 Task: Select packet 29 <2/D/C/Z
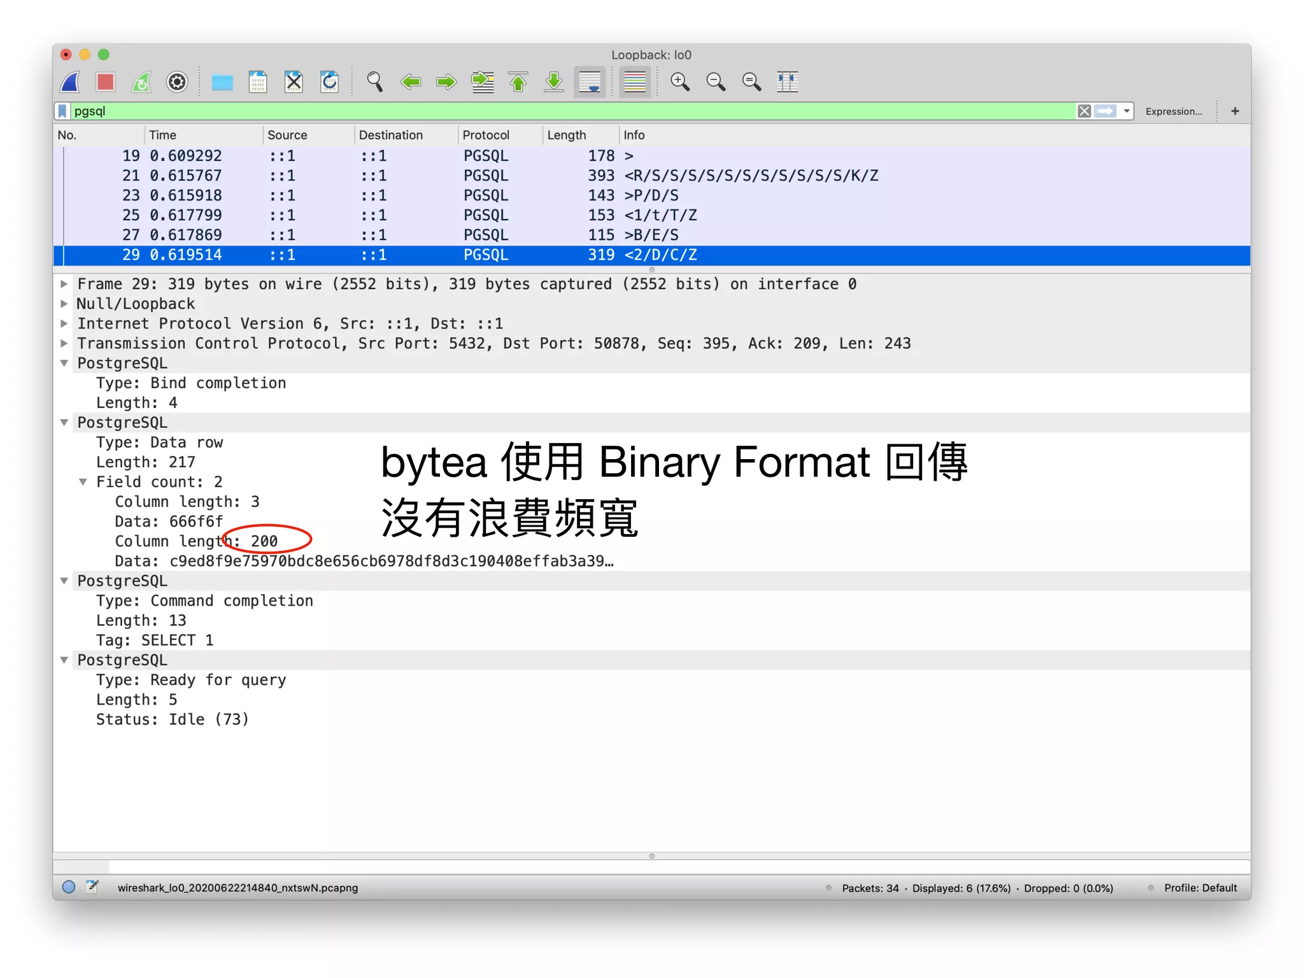[652, 255]
